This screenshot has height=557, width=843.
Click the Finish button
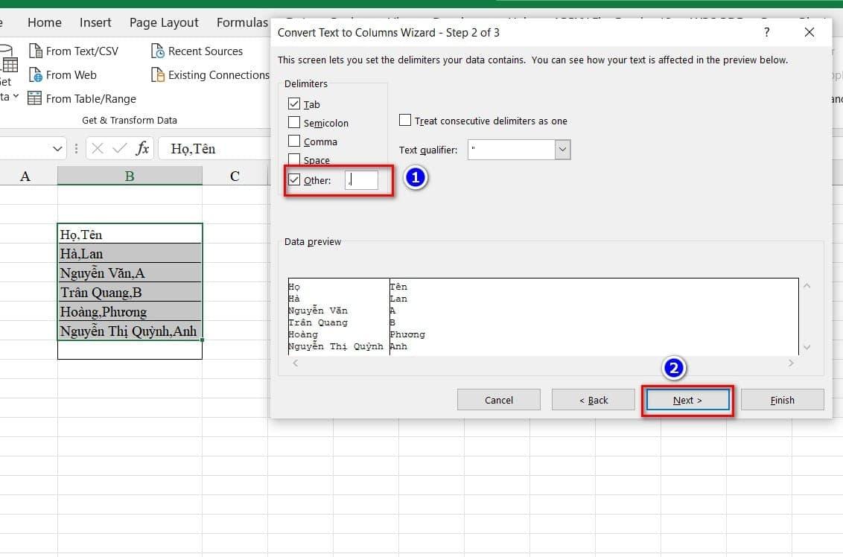point(782,400)
